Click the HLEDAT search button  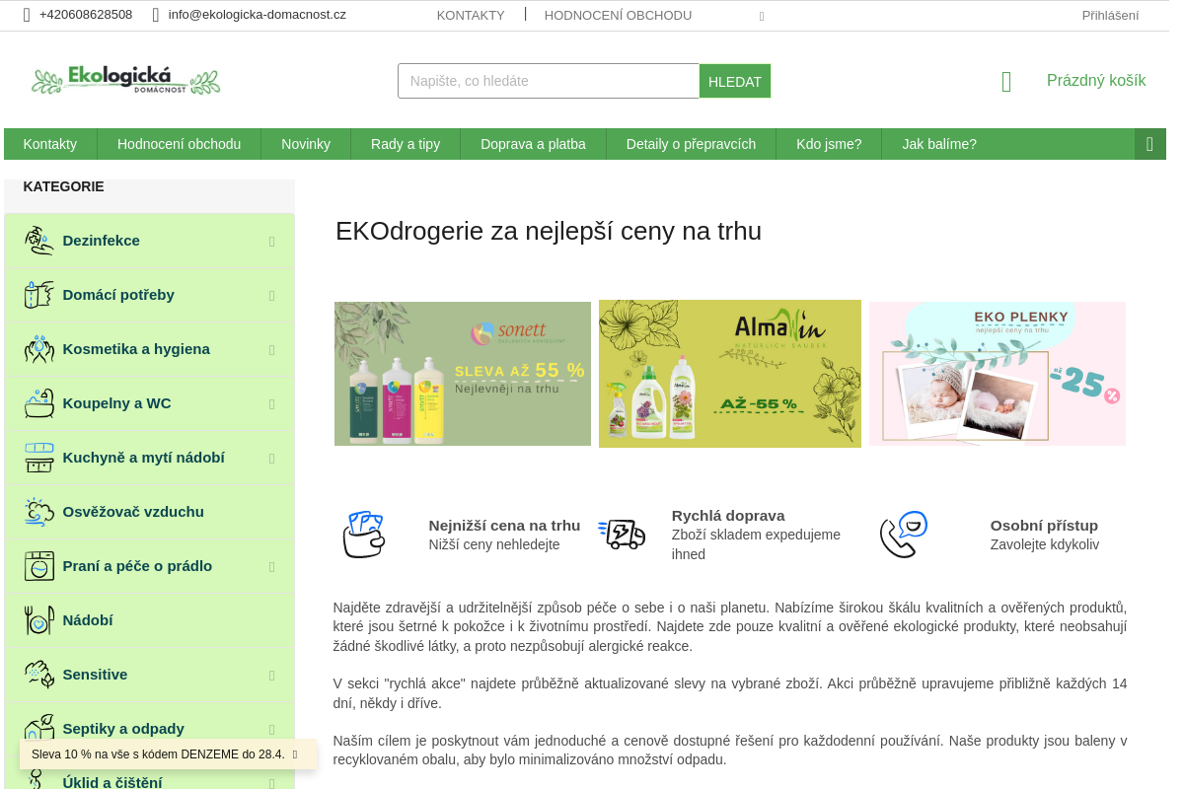coord(735,81)
